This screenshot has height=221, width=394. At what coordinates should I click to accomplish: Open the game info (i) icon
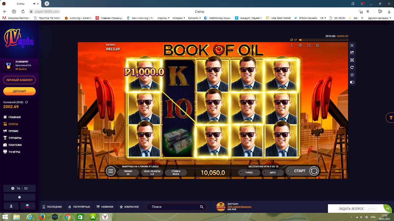292,46
